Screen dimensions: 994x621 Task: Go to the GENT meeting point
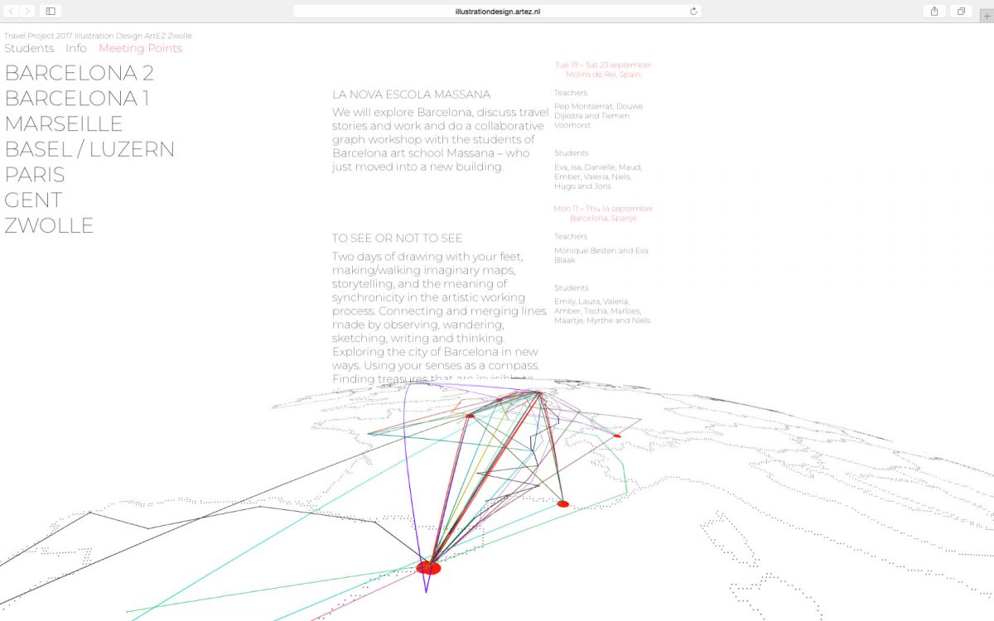click(x=33, y=200)
